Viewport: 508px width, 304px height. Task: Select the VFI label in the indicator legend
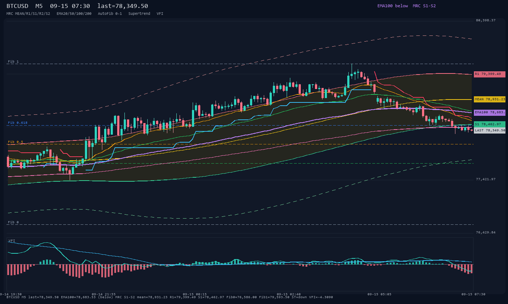[x=160, y=13]
